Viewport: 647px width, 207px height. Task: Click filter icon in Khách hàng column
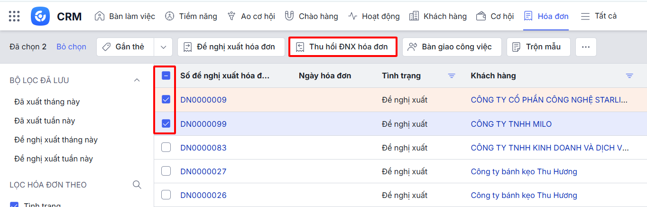click(x=629, y=76)
